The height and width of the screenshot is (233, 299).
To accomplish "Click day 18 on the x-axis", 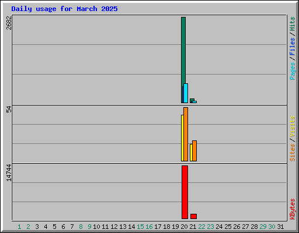I will coord(166,227).
